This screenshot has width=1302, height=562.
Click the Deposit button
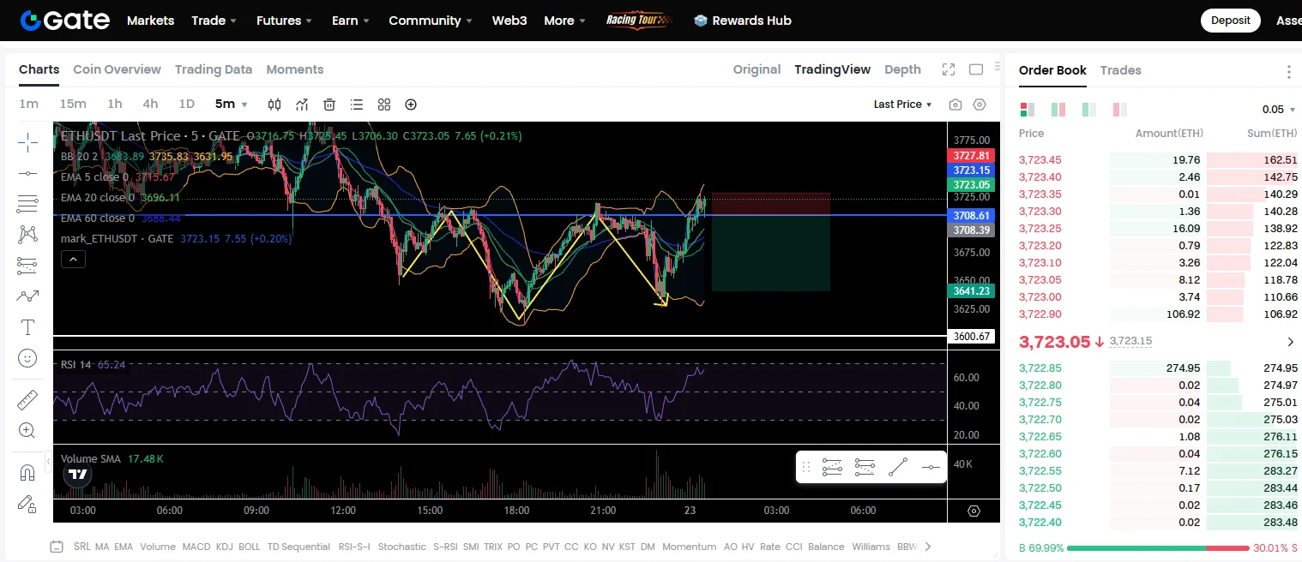click(1230, 21)
